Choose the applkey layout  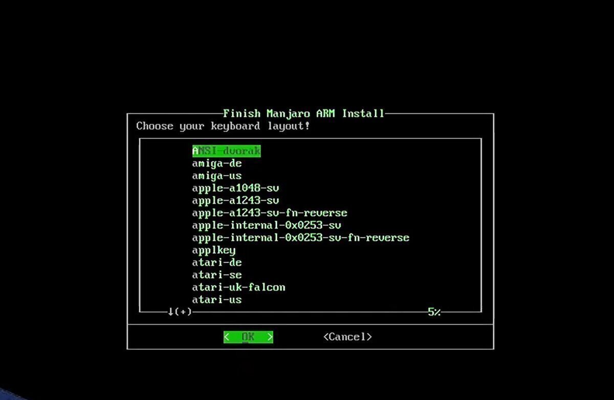pos(214,250)
